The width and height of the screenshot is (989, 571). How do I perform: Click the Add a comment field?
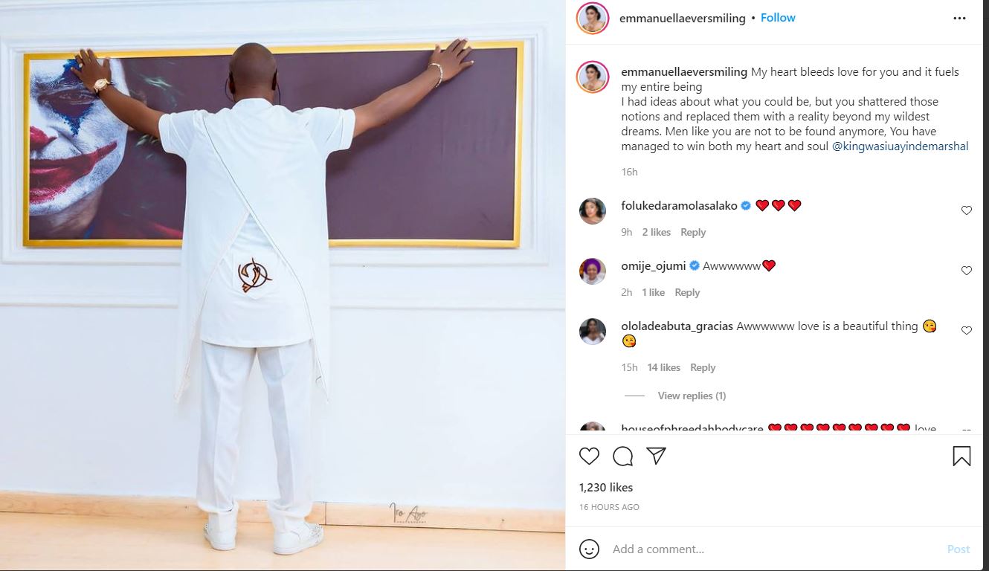pyautogui.click(x=773, y=549)
